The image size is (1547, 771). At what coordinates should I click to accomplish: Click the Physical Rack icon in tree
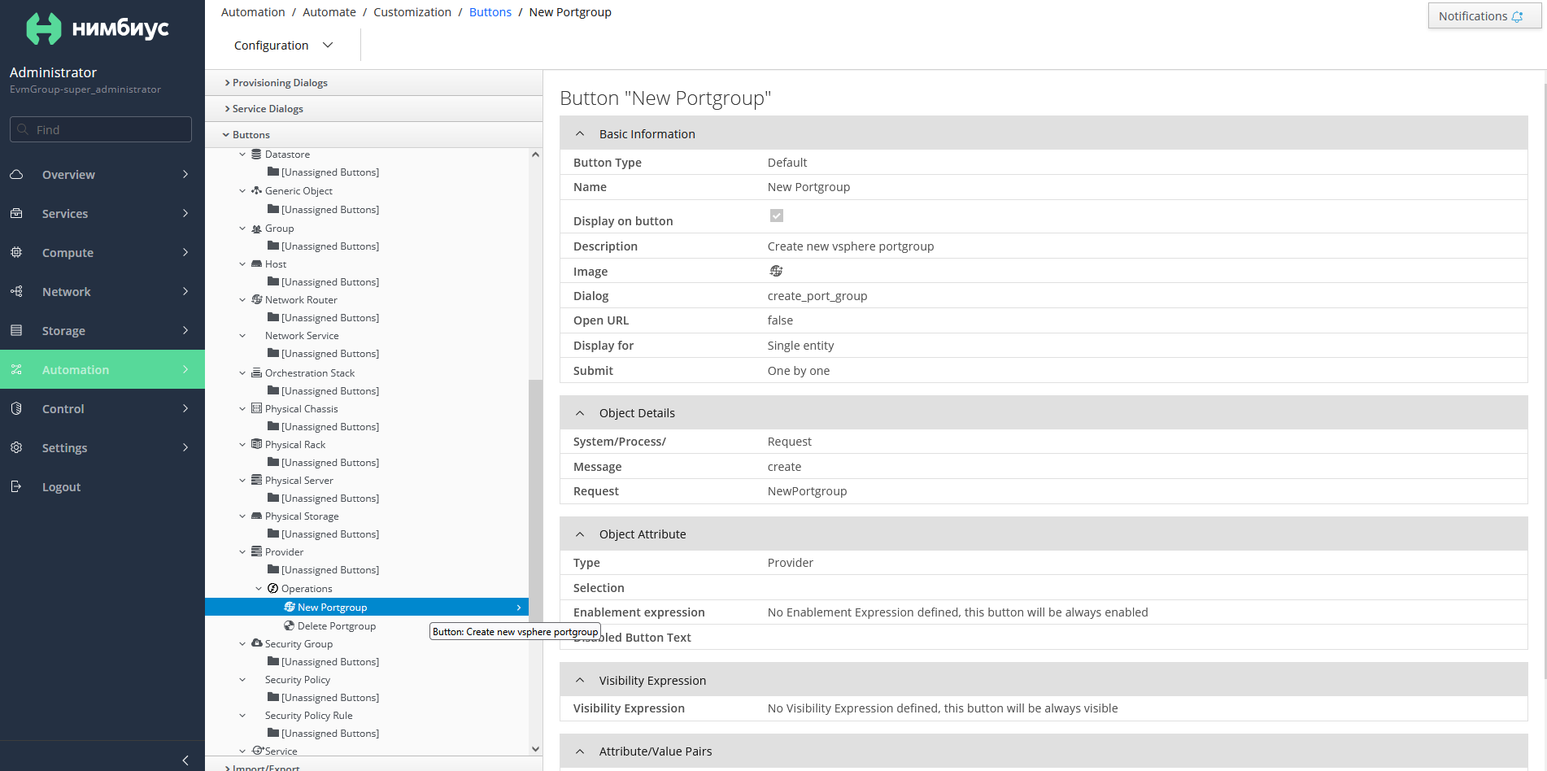pos(256,444)
